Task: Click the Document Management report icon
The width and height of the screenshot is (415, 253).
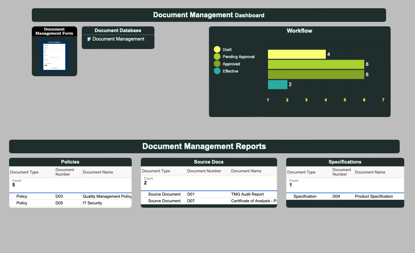Action: (x=89, y=39)
